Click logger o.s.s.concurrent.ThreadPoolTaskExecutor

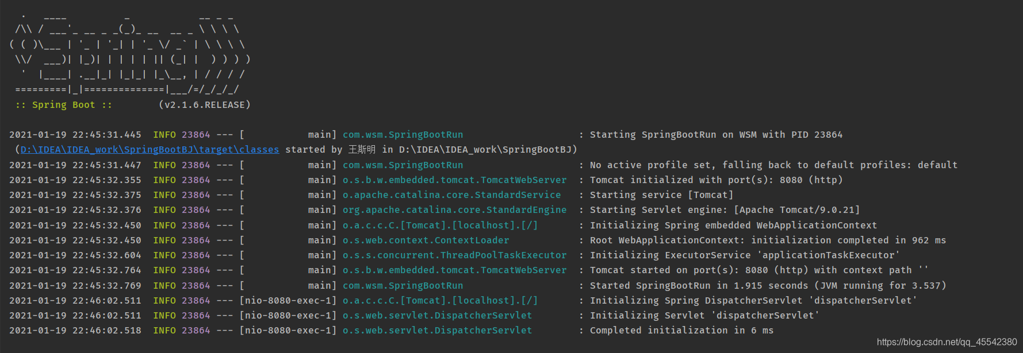tap(454, 255)
